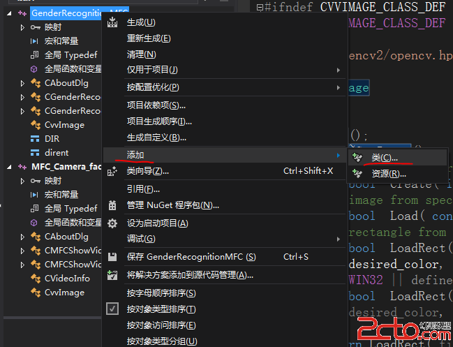Open 项目依赖项(S)... dialog

pyautogui.click(x=225, y=105)
